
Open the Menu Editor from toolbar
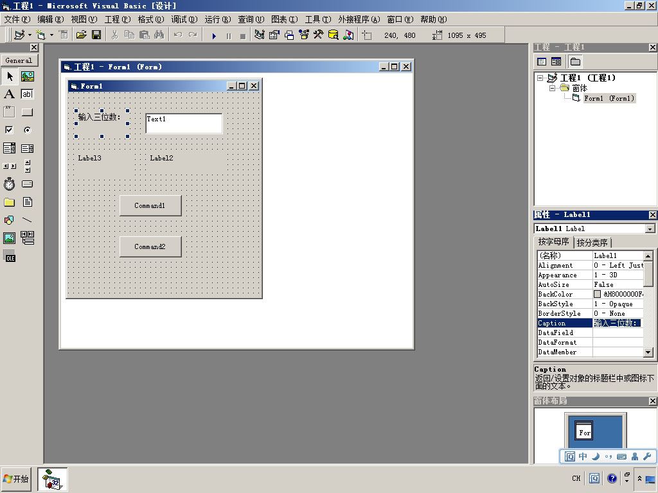click(x=64, y=35)
